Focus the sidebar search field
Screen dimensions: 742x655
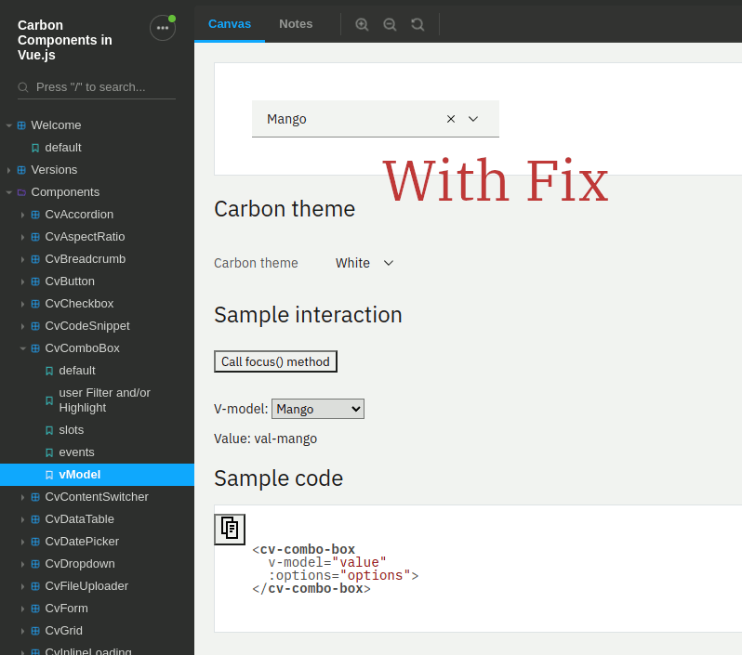click(97, 87)
